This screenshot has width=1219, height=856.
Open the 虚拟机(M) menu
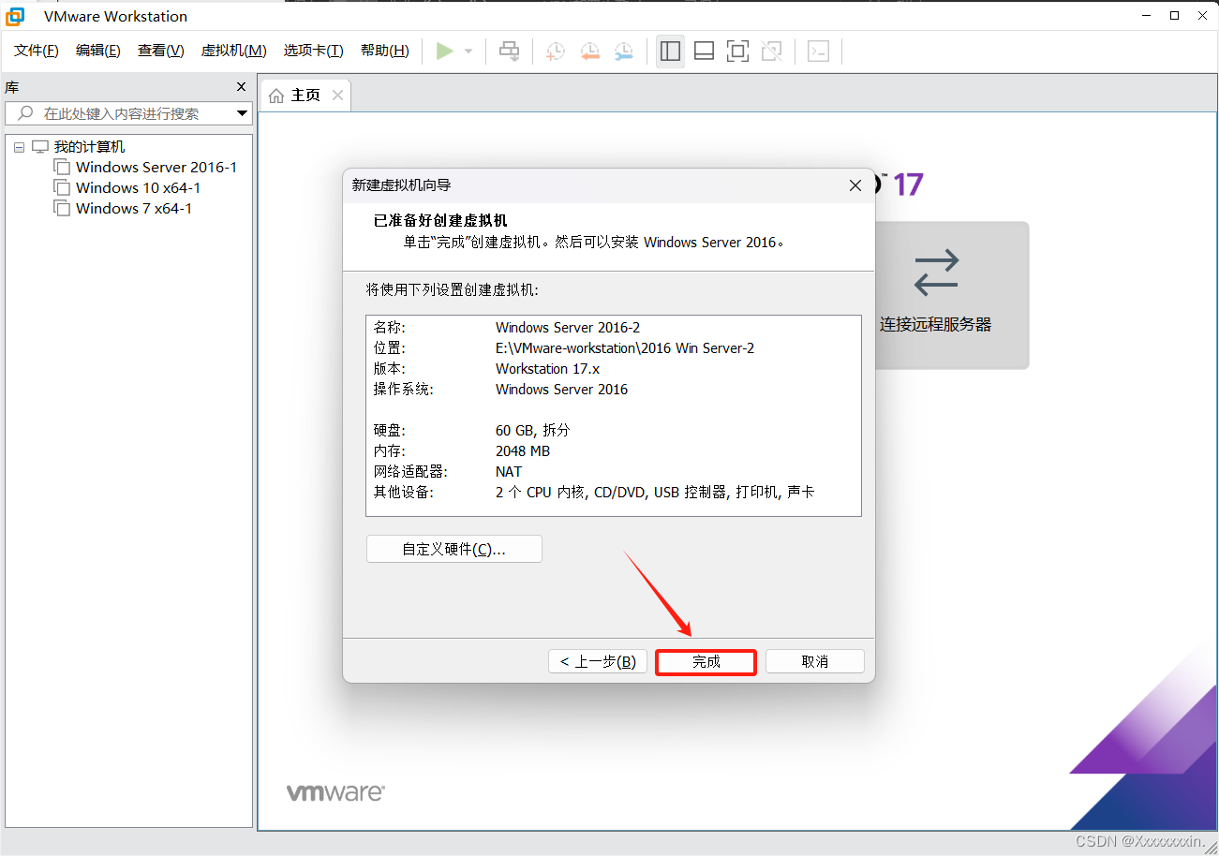coord(234,51)
